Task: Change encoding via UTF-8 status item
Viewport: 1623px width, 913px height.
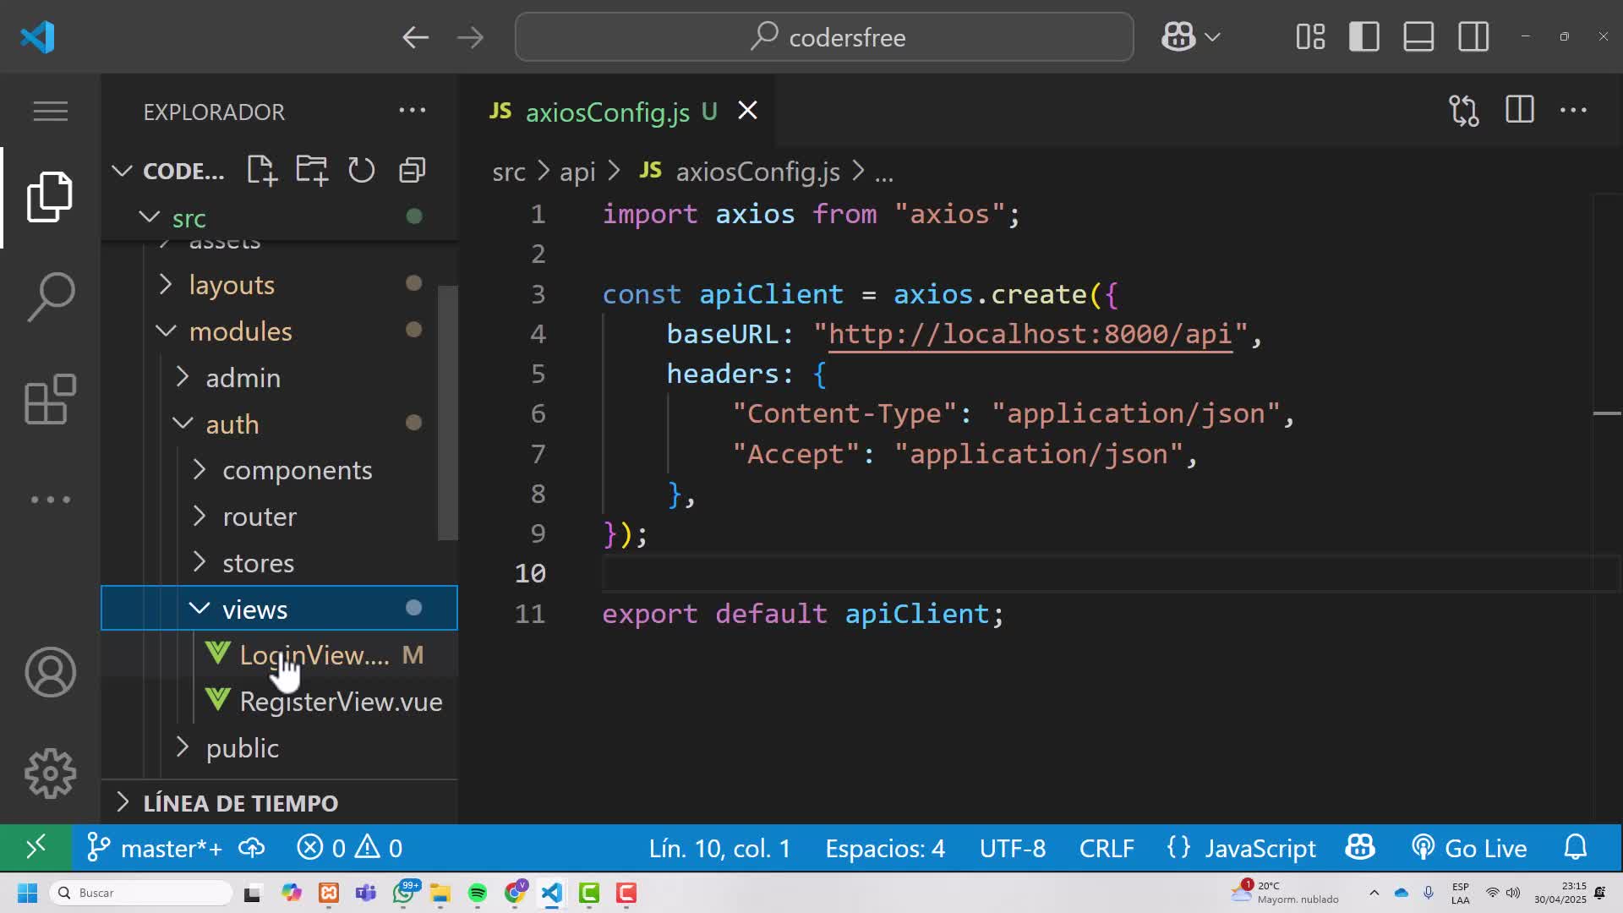Action: tap(1013, 848)
